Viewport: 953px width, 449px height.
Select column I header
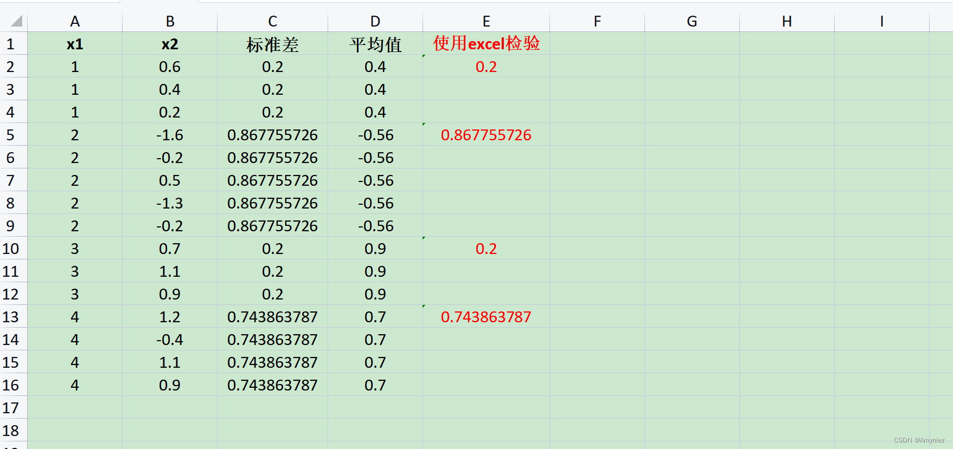[x=882, y=21]
